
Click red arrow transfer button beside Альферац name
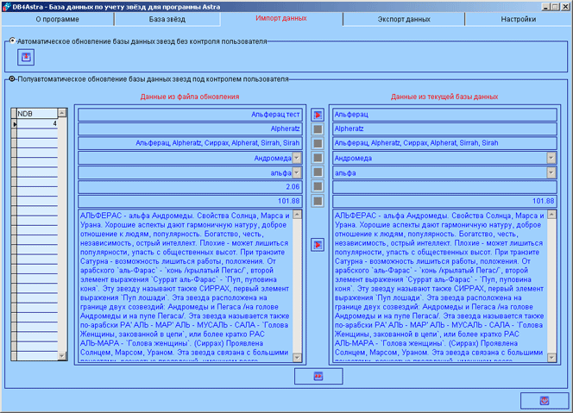318,115
